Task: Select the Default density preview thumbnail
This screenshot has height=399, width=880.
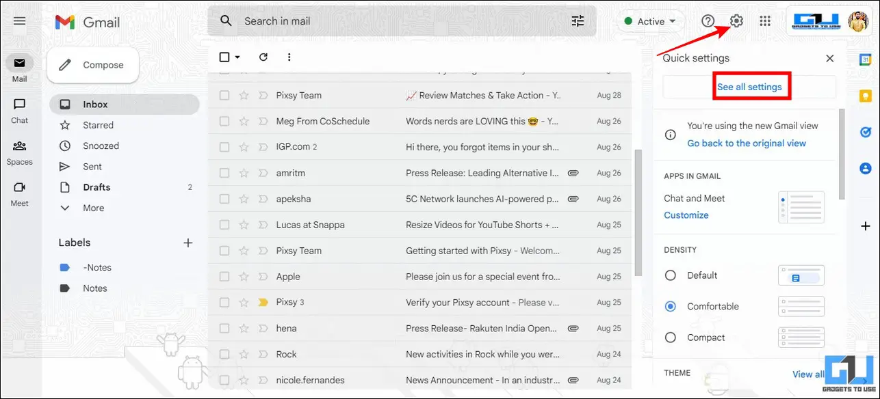Action: pyautogui.click(x=801, y=275)
